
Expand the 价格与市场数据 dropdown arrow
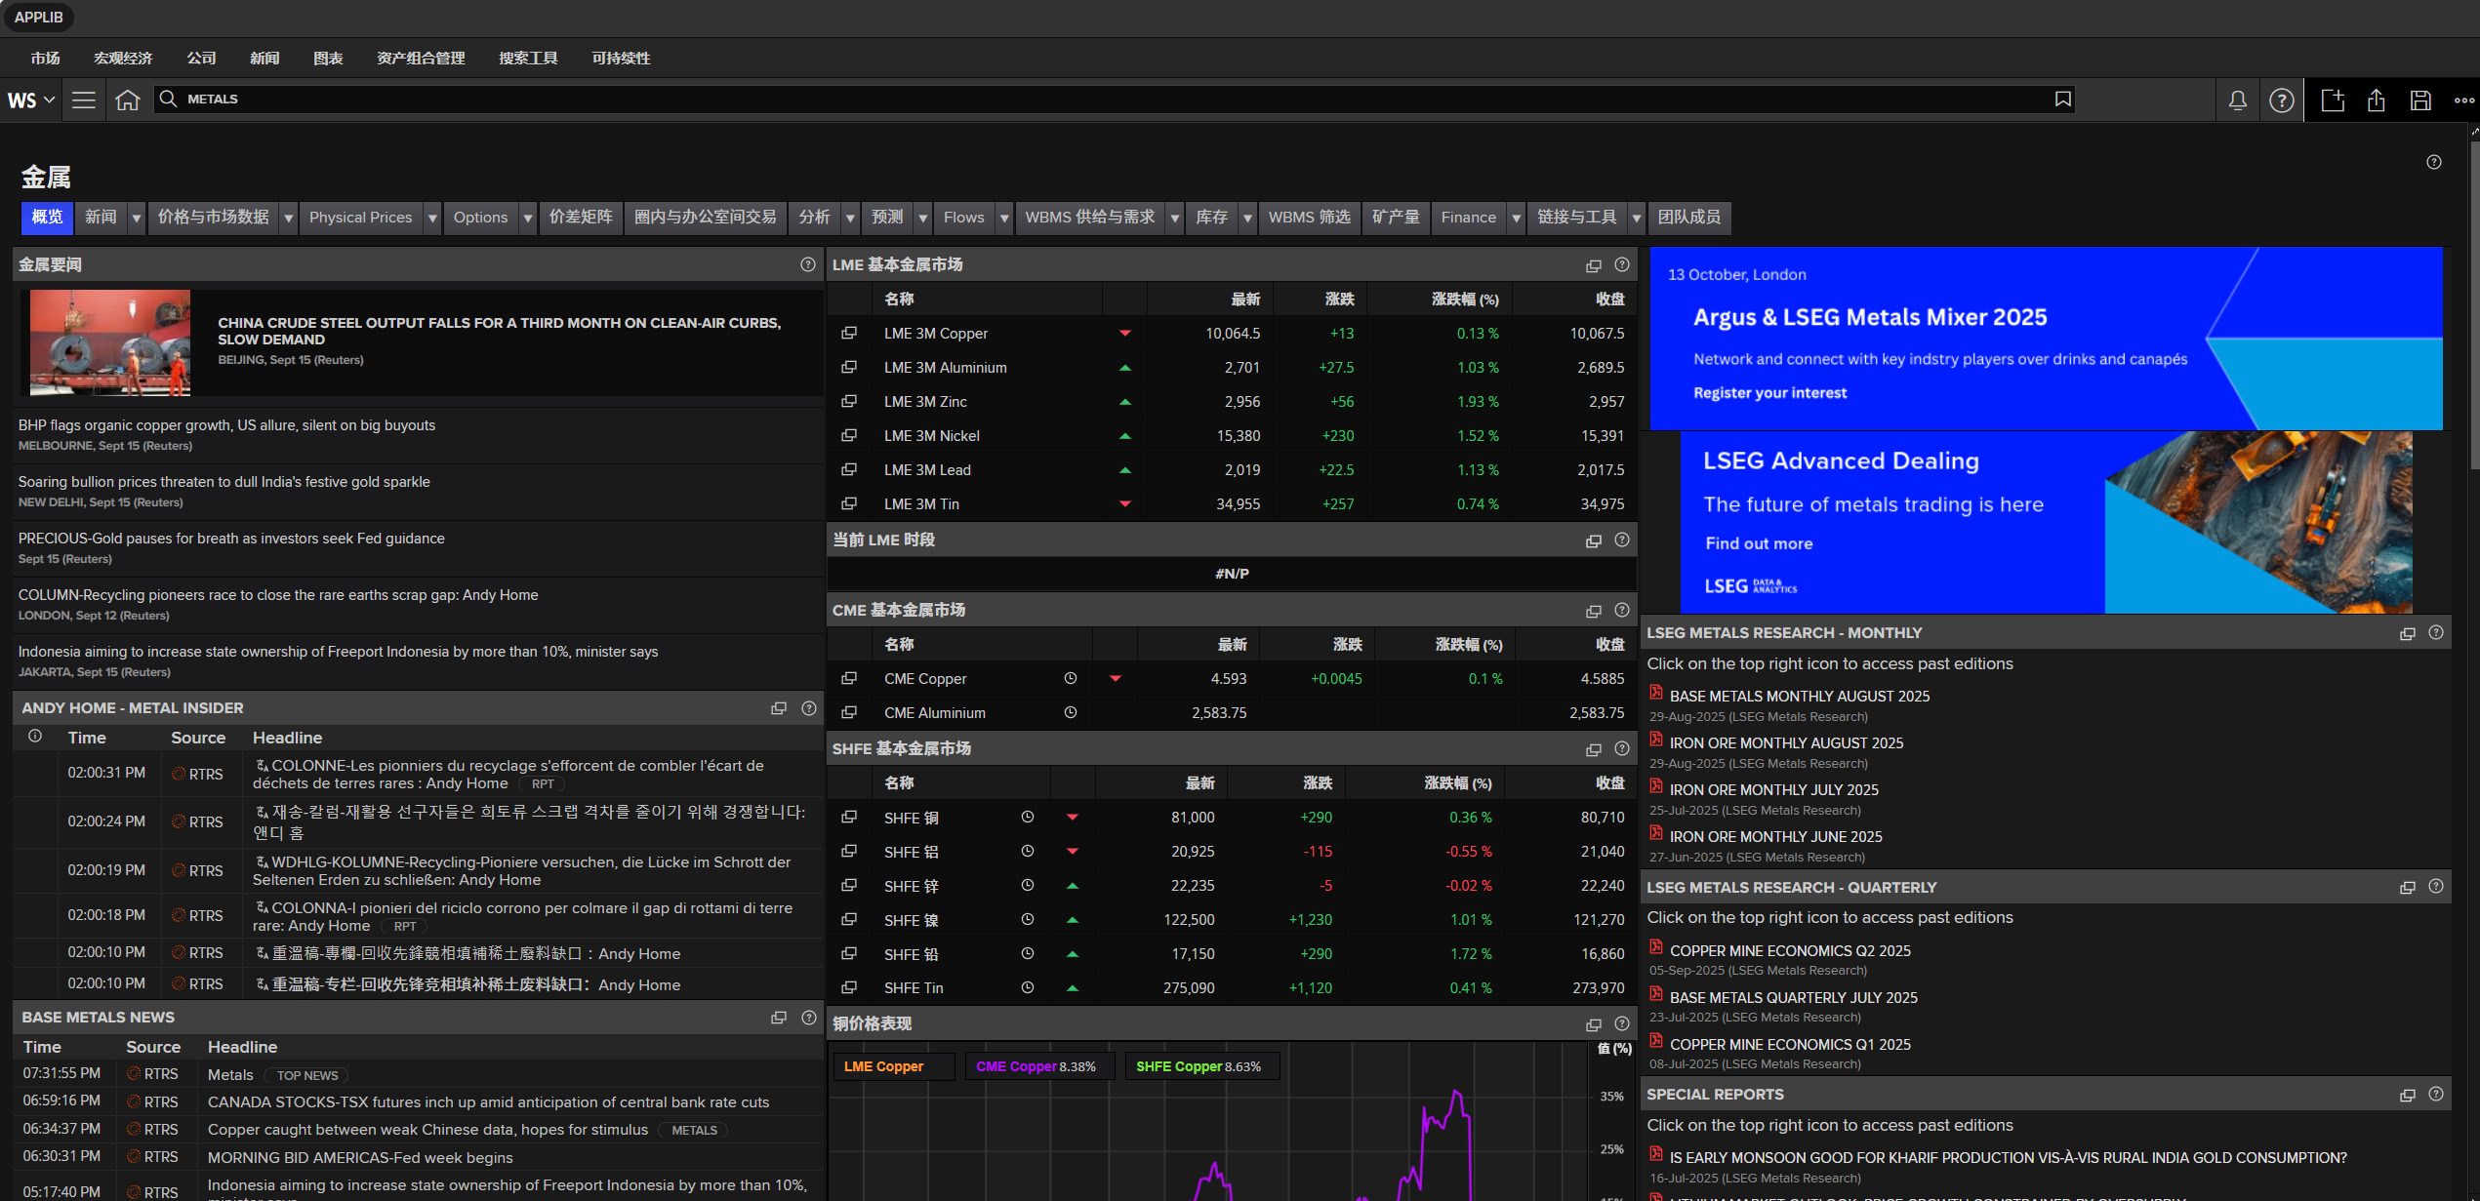pyautogui.click(x=289, y=218)
